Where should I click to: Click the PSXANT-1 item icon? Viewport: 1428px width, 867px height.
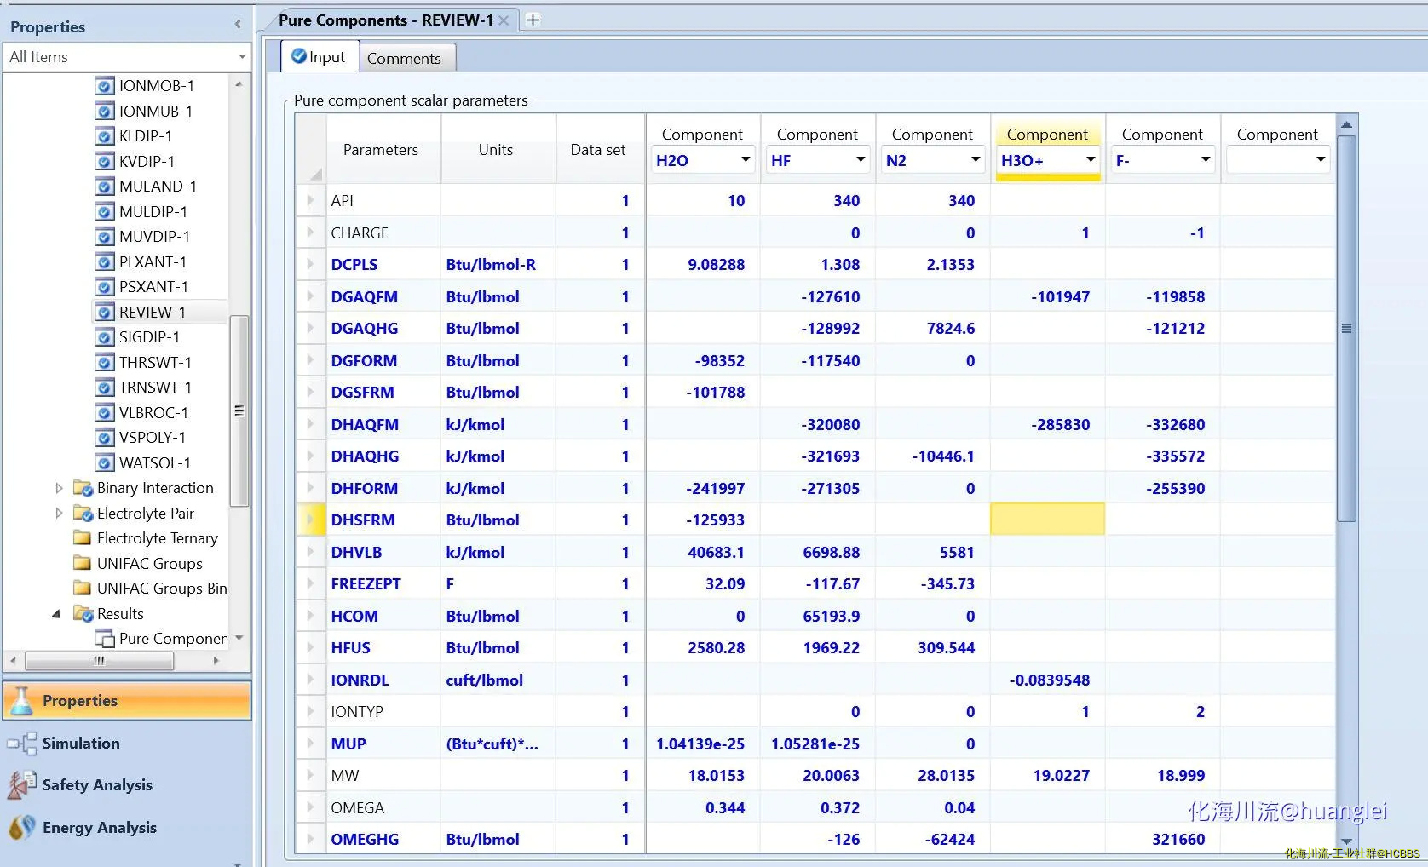(104, 287)
